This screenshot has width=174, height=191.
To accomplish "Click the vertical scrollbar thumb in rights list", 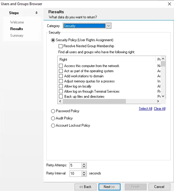I will point(163,64).
